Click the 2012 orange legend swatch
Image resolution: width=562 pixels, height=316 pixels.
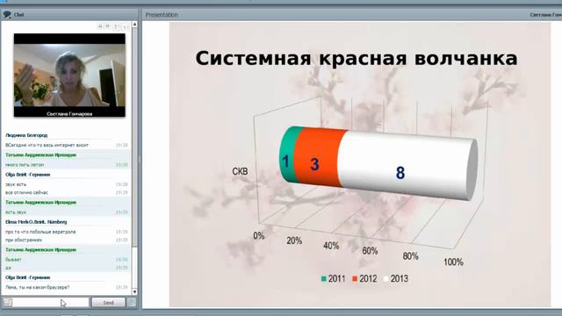[x=355, y=279]
